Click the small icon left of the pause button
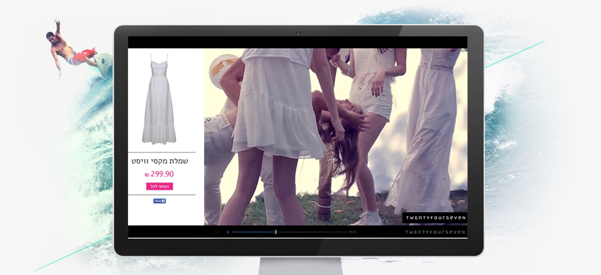The image size is (601, 275). click(x=217, y=232)
